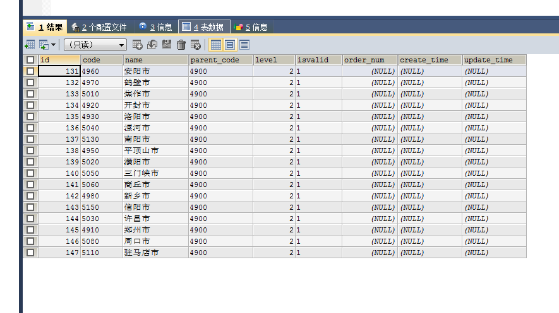Switch to the 1 结果 tab

[x=45, y=27]
